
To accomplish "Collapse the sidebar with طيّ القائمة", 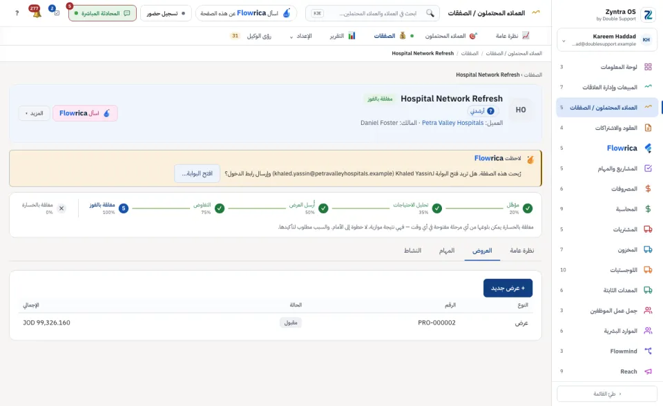I will (607, 394).
